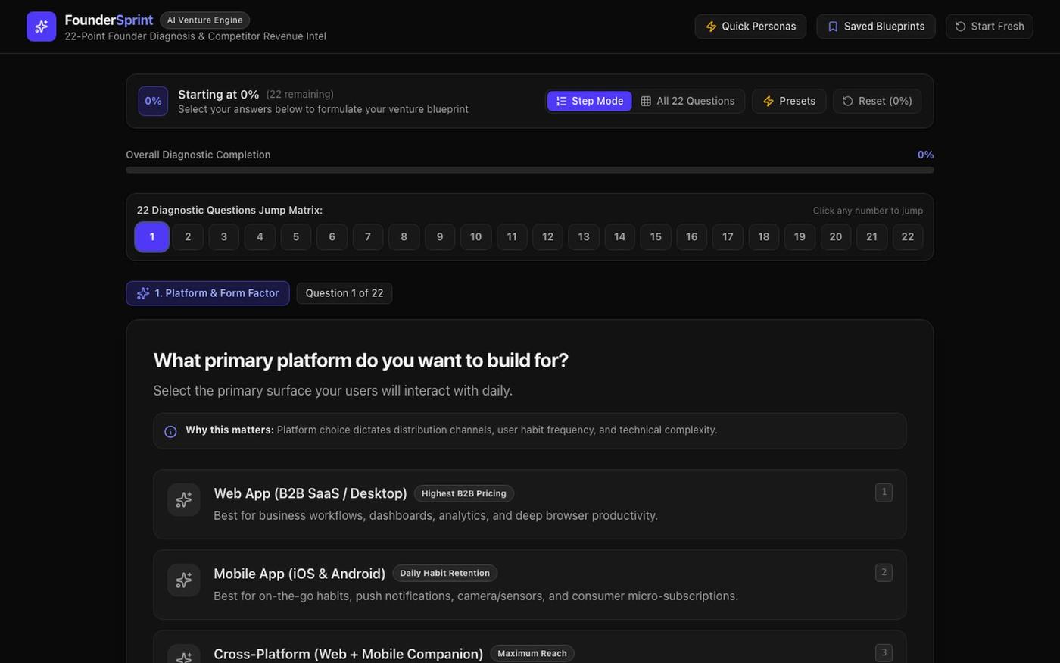Viewport: 1060px width, 663px height.
Task: Click the grid icon in All 22 Questions
Action: click(x=646, y=101)
